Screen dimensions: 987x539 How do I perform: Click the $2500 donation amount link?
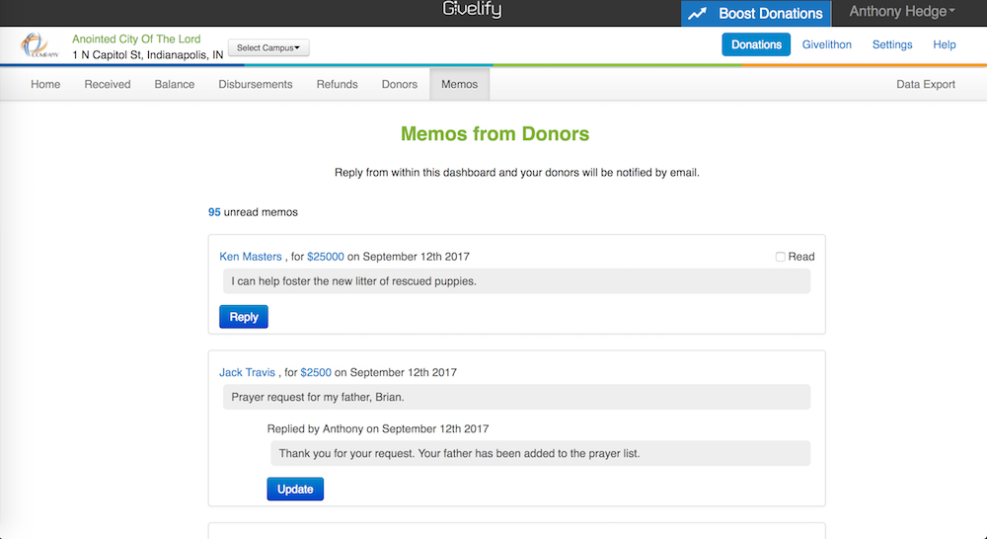click(x=316, y=373)
